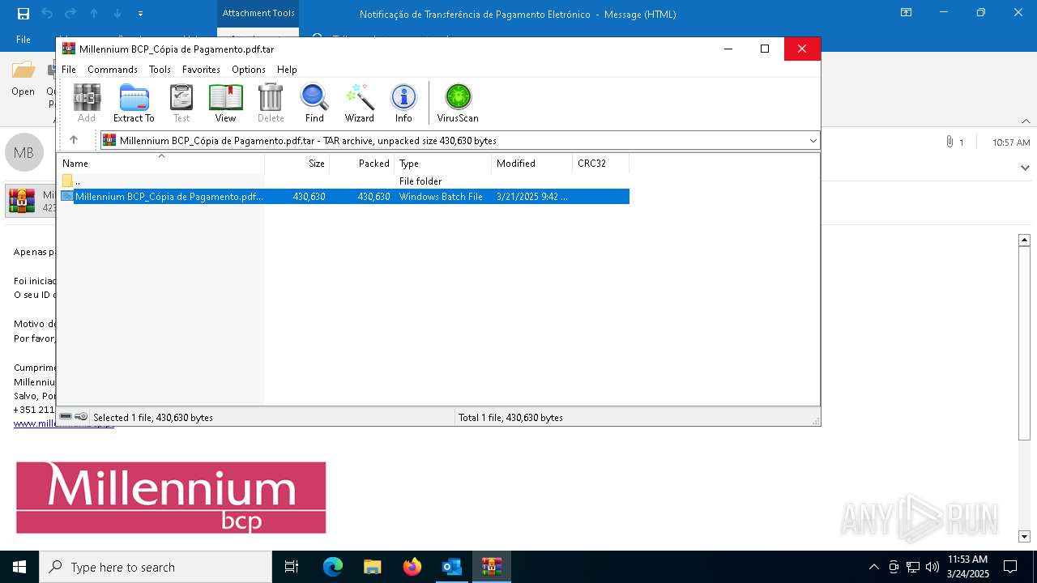This screenshot has width=1037, height=583.
Task: Click the Millennium bcp logo image
Action: click(x=171, y=497)
